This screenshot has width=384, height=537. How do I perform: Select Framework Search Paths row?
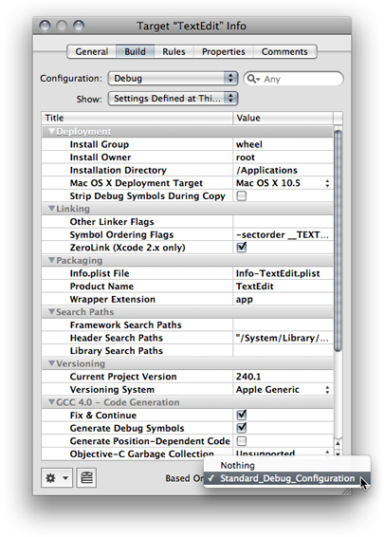[x=187, y=325]
